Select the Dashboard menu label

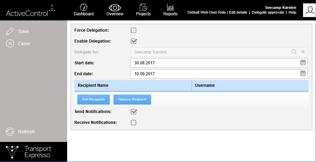[x=84, y=14]
